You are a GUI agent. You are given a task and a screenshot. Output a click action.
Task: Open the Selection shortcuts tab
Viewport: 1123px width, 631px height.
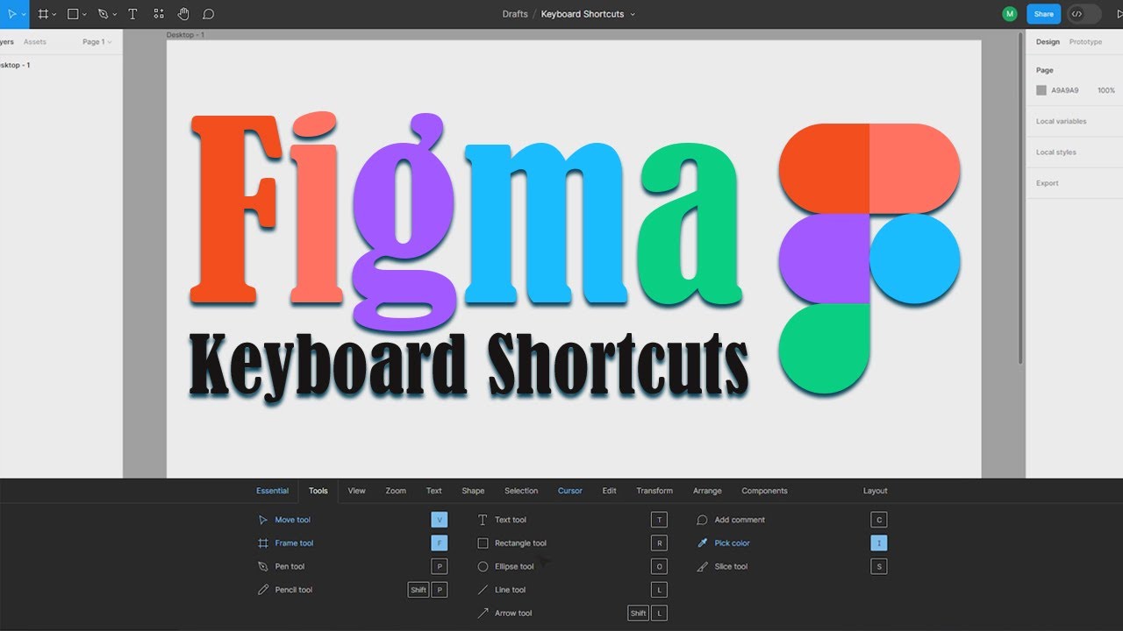[x=521, y=491]
